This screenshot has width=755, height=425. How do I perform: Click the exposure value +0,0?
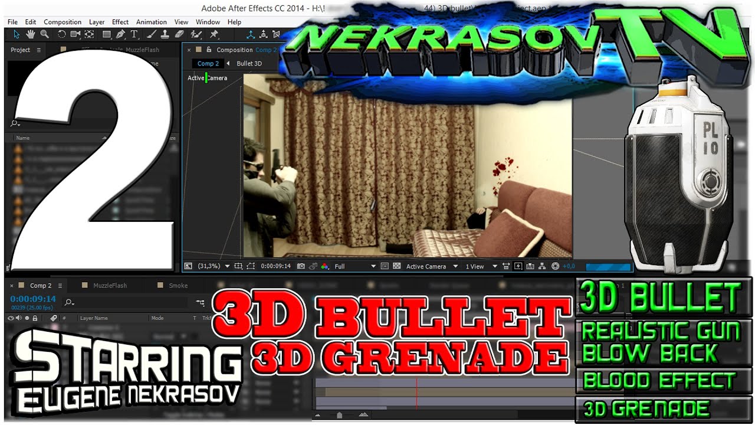pos(569,266)
